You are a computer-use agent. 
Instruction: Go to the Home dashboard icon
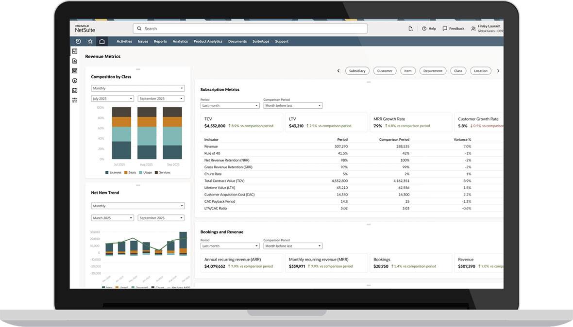[102, 41]
